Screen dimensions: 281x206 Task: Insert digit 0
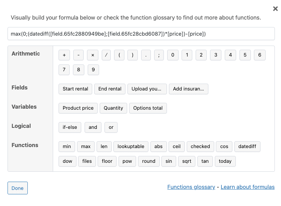tap(173, 55)
